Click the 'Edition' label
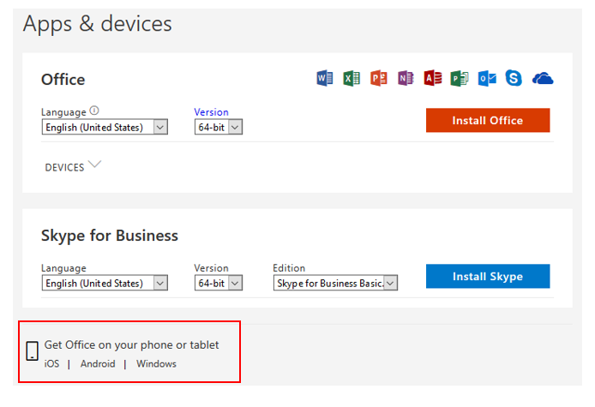This screenshot has height=407, width=595. (289, 268)
